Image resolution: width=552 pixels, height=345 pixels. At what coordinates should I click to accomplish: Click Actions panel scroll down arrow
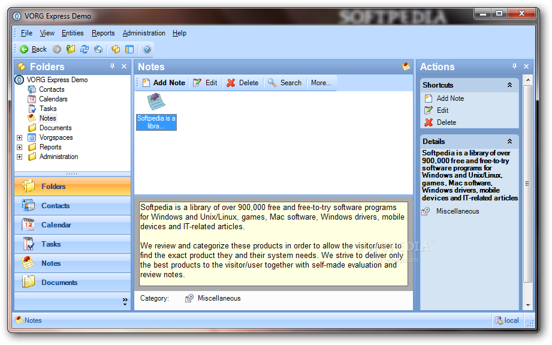pyautogui.click(x=527, y=305)
